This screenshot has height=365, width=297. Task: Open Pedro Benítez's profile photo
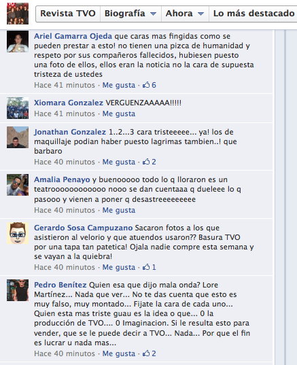point(18,290)
